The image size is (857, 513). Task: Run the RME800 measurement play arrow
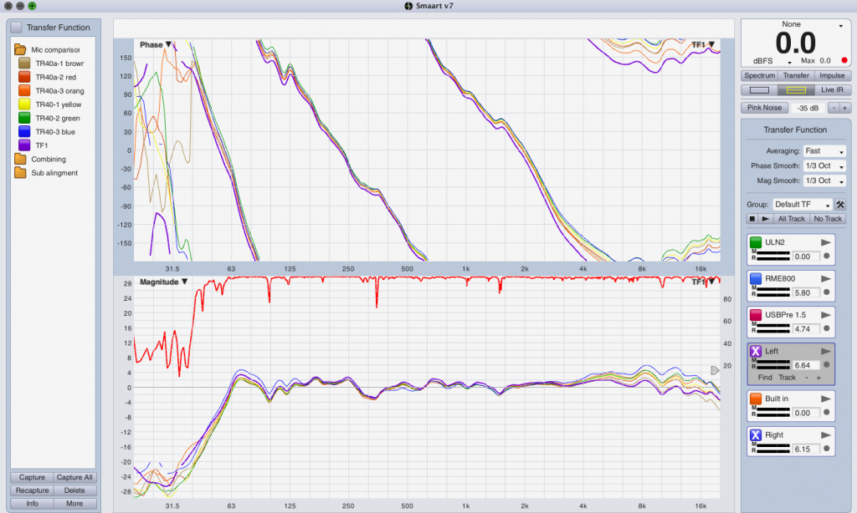tap(826, 278)
